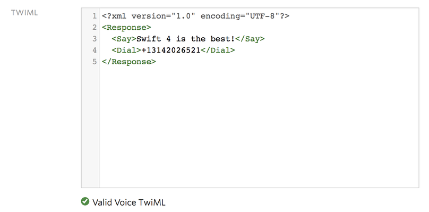The width and height of the screenshot is (429, 212).
Task: Click the TWIML field label
Action: tap(24, 13)
